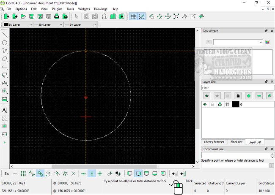The image size is (275, 195).
Task: Toggle the grid display button
Action: click(133, 16)
